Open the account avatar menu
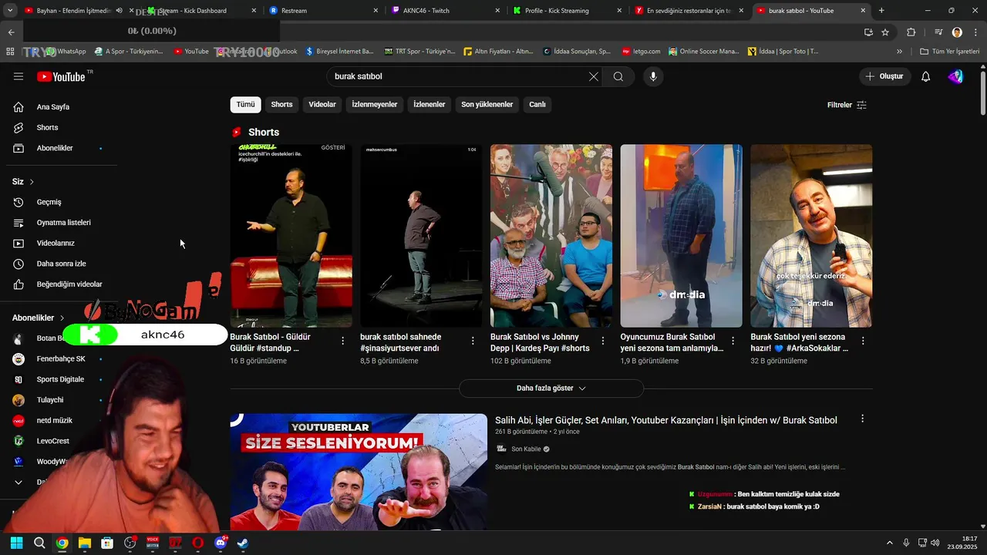This screenshot has height=555, width=987. [x=956, y=76]
